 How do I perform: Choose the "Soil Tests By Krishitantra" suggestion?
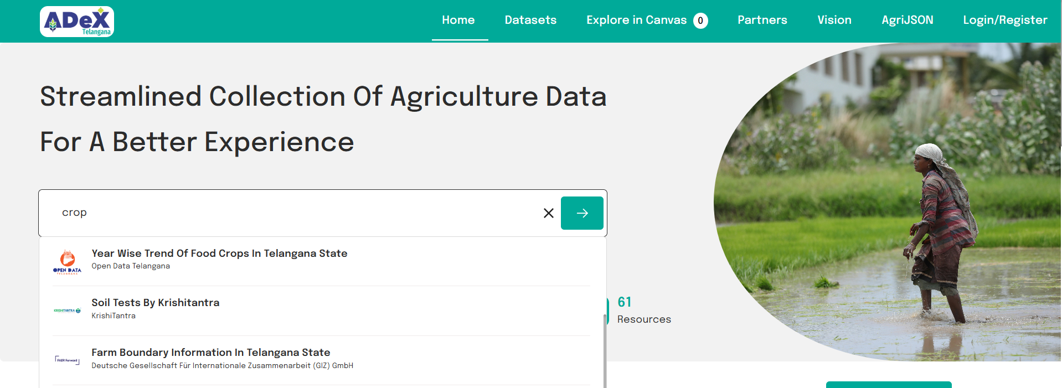tap(156, 303)
